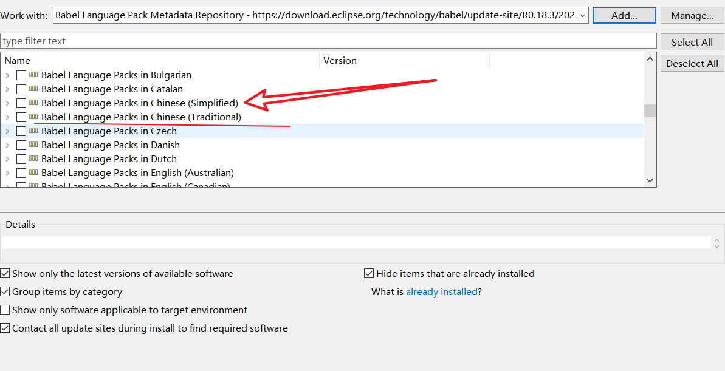
Task: Click the Bulgarian language pack category icon
Action: (x=33, y=75)
